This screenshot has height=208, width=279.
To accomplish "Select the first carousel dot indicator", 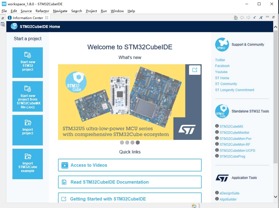I will click(122, 143).
